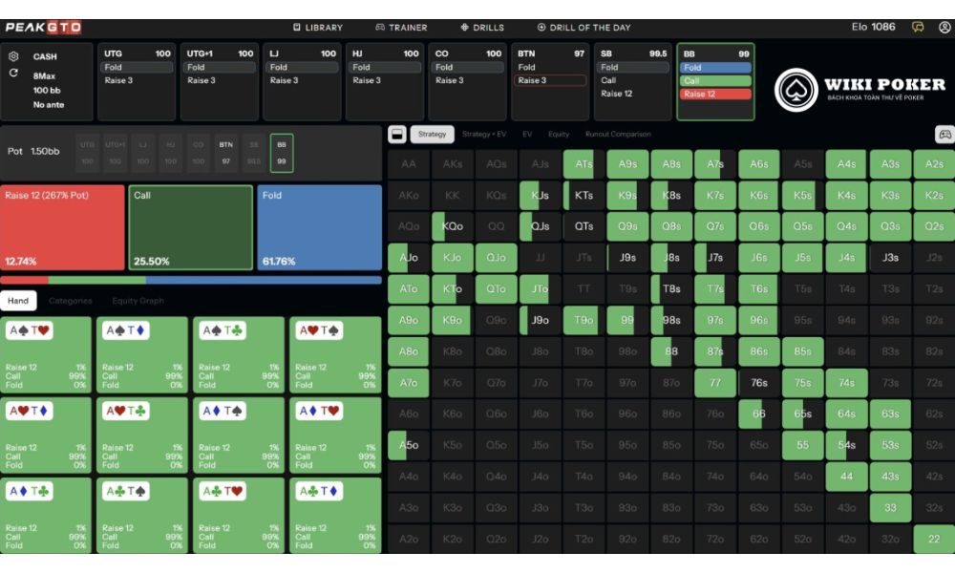Open Drill of the Day
This screenshot has width=955, height=573.
[584, 28]
